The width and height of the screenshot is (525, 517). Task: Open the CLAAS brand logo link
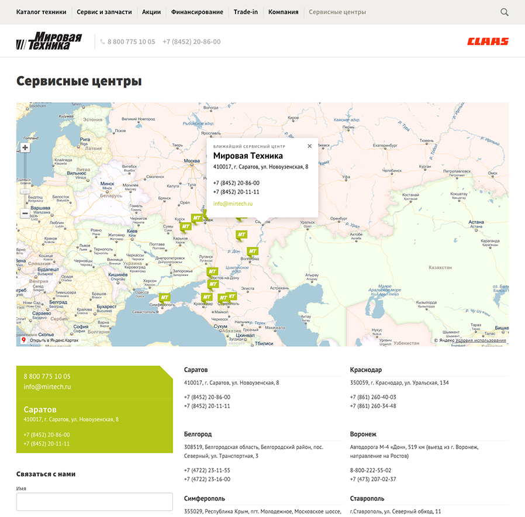[488, 42]
